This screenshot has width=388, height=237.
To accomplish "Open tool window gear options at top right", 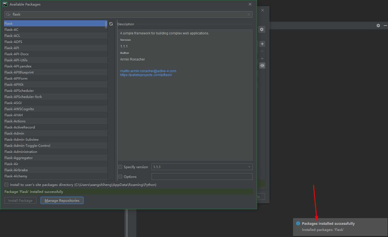I will click(x=378, y=26).
